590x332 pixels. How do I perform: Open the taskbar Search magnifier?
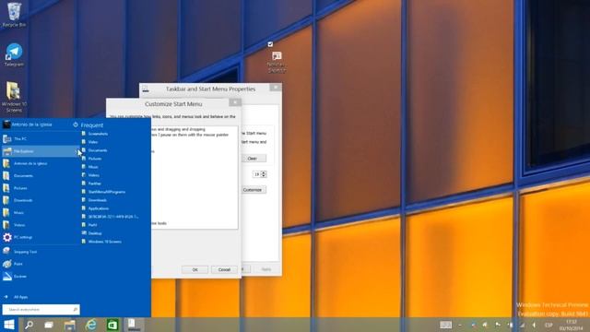29,325
